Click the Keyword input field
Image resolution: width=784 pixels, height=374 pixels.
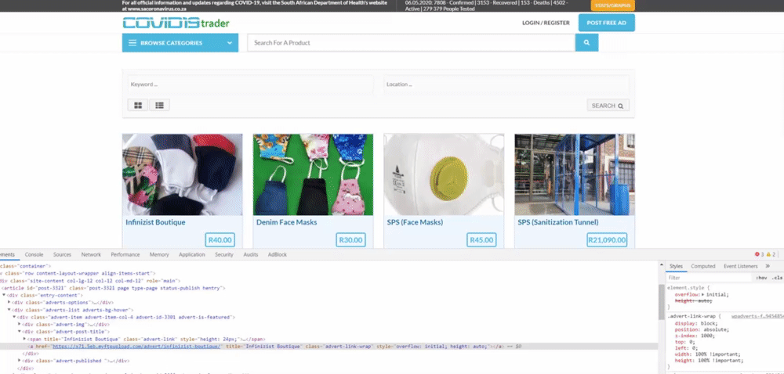(x=251, y=85)
